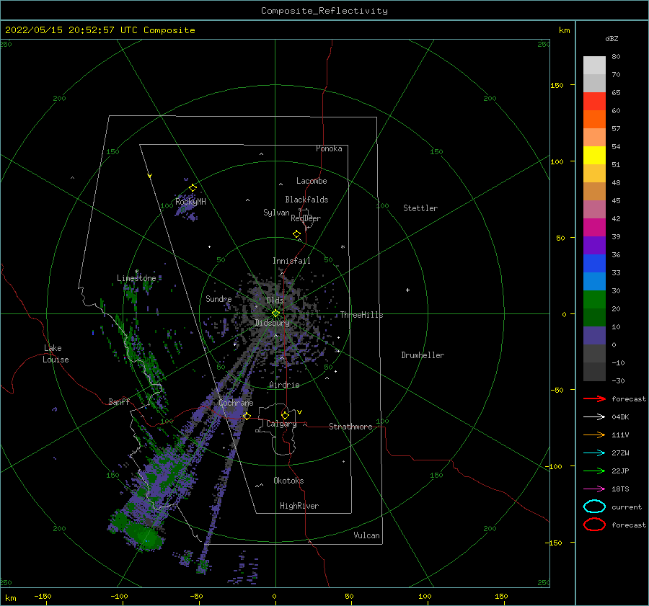This screenshot has width=649, height=606.
Task: Click the Cochrane label
Action: pyautogui.click(x=236, y=403)
